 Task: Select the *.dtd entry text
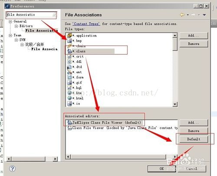coord(77,67)
